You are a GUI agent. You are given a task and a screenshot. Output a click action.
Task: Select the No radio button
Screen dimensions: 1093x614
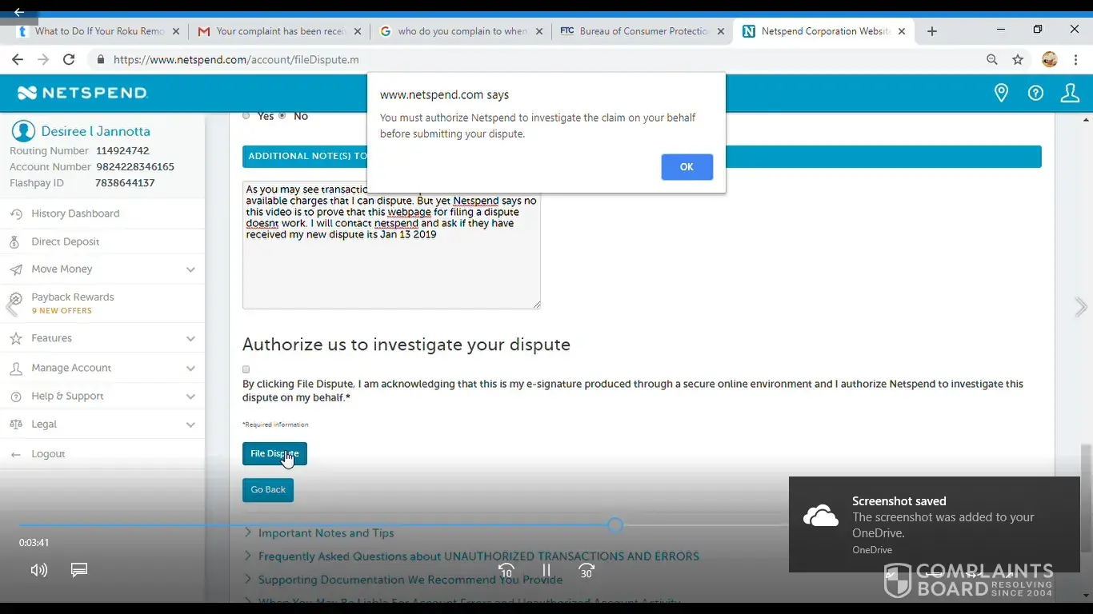point(282,116)
